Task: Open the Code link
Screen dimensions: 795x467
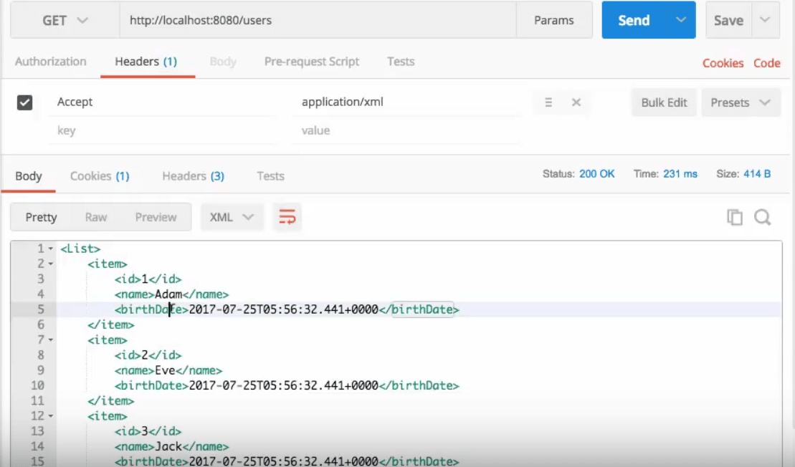Action: (x=766, y=63)
